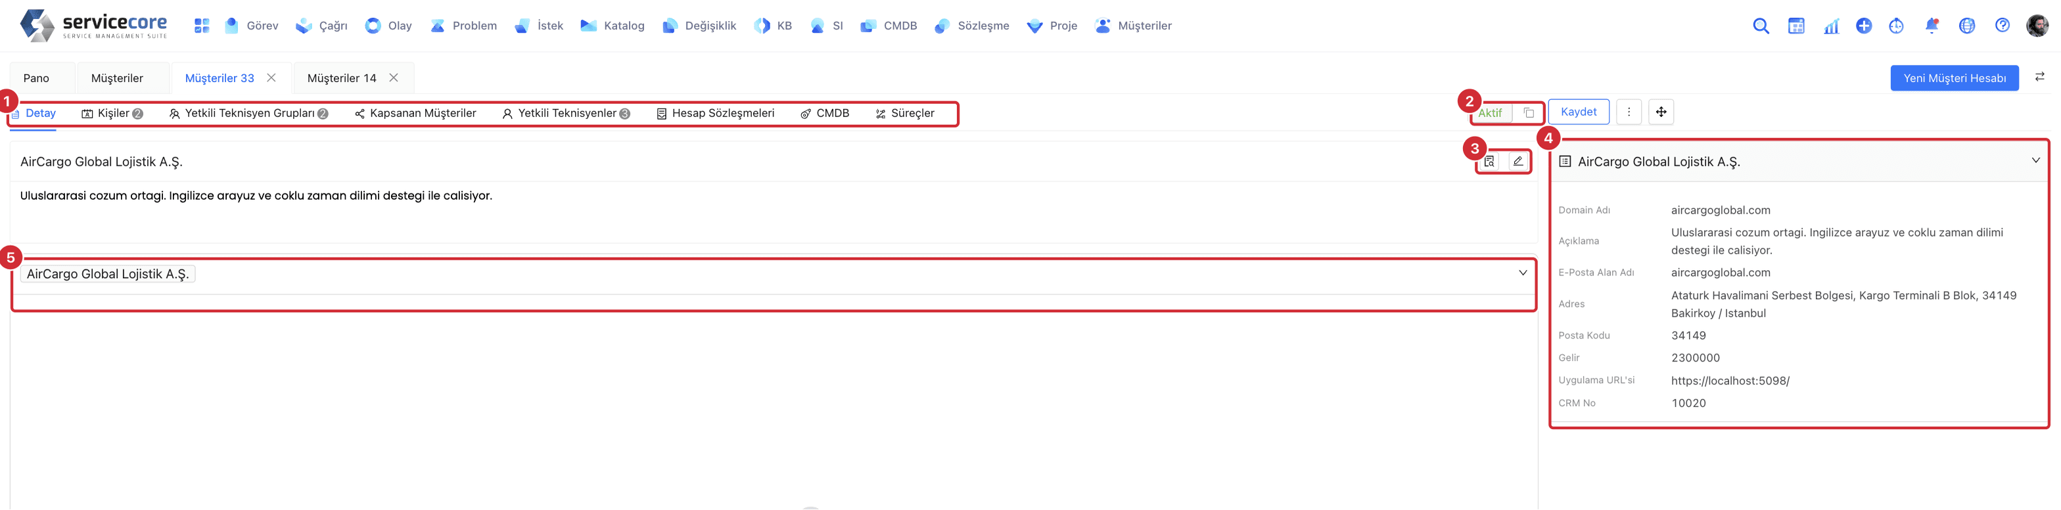Click the pencil edit icon
The image size is (2061, 510).
pos(1517,162)
